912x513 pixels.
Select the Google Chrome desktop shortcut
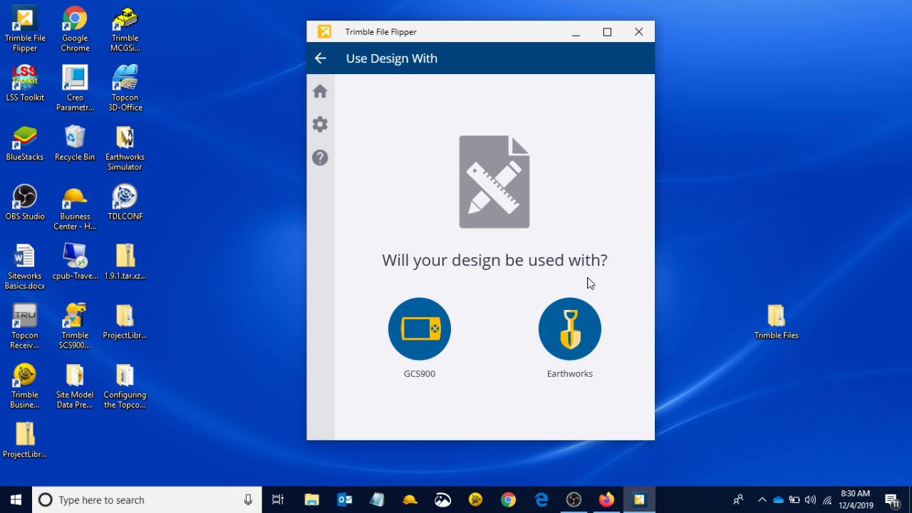75,30
